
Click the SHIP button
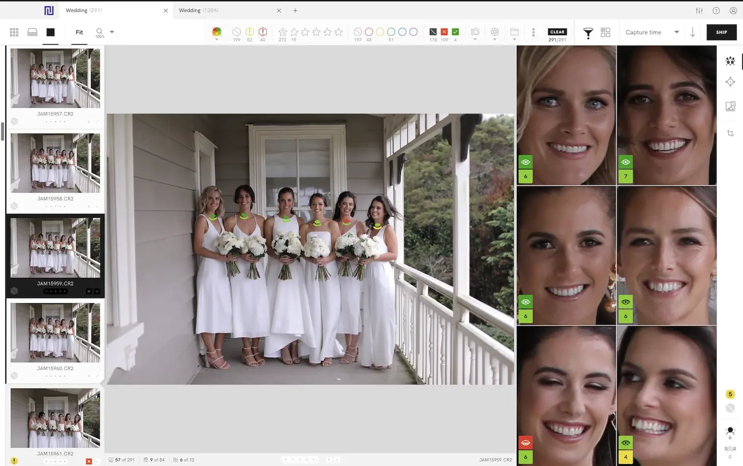coord(721,32)
